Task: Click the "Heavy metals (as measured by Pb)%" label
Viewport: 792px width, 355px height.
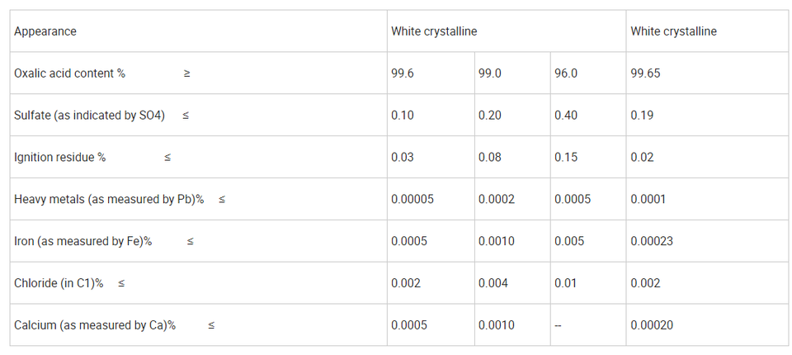Action: 109,200
